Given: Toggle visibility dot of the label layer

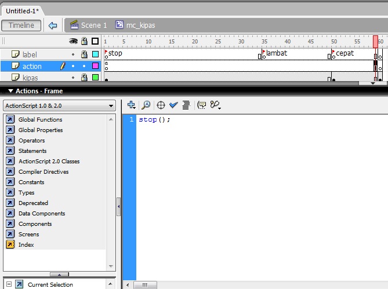Looking at the screenshot, I should pos(73,54).
